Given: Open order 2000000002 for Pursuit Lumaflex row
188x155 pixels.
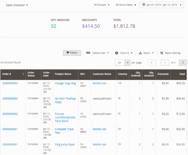Looking at the screenshot, I should click(x=10, y=114).
